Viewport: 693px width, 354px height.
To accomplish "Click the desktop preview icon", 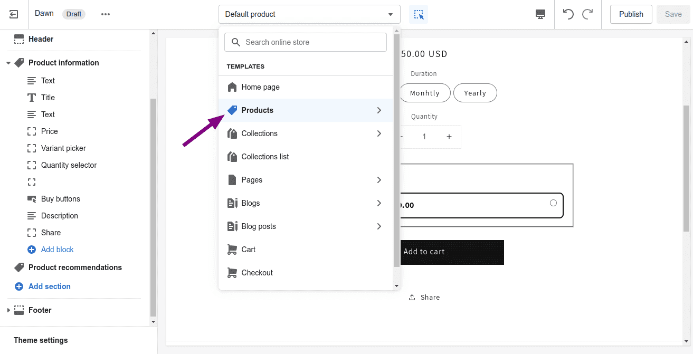I will point(540,14).
